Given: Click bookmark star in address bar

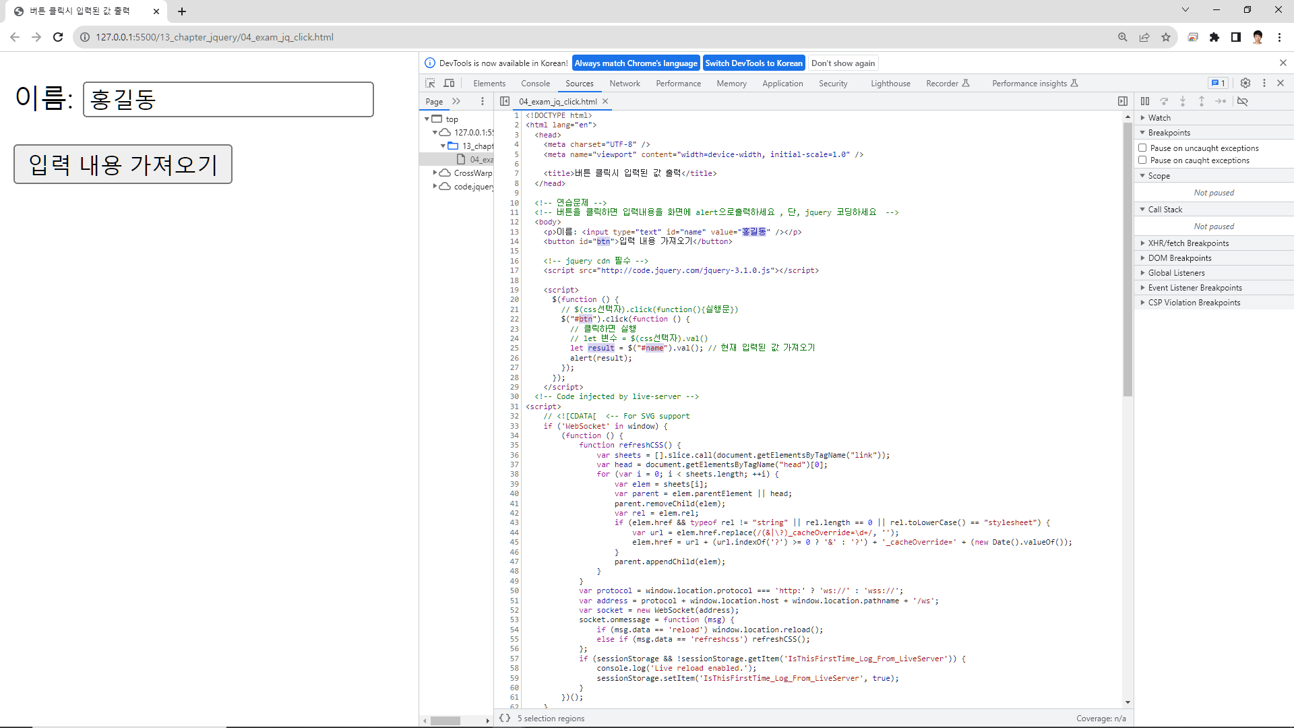Looking at the screenshot, I should 1166,37.
